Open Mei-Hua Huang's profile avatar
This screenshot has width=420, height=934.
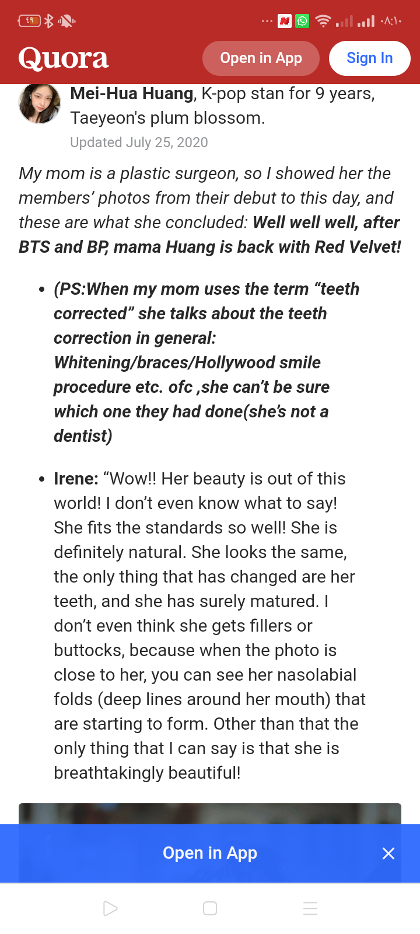(40, 104)
